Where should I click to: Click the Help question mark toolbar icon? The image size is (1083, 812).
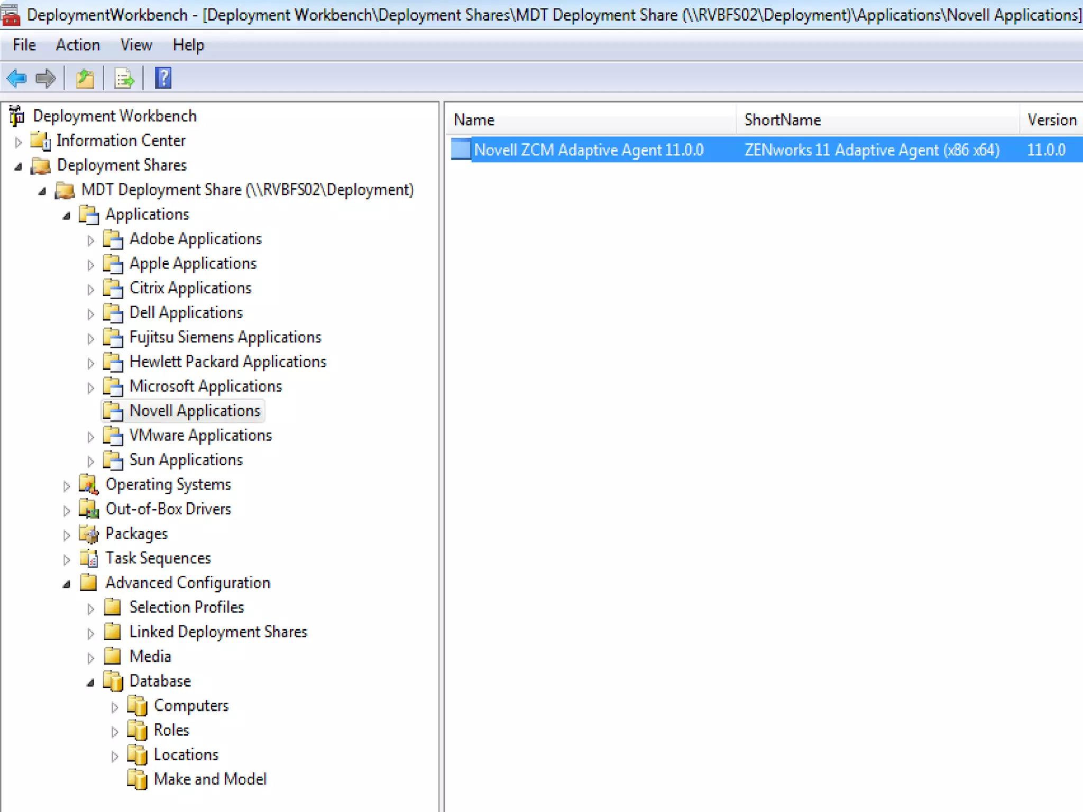[163, 78]
